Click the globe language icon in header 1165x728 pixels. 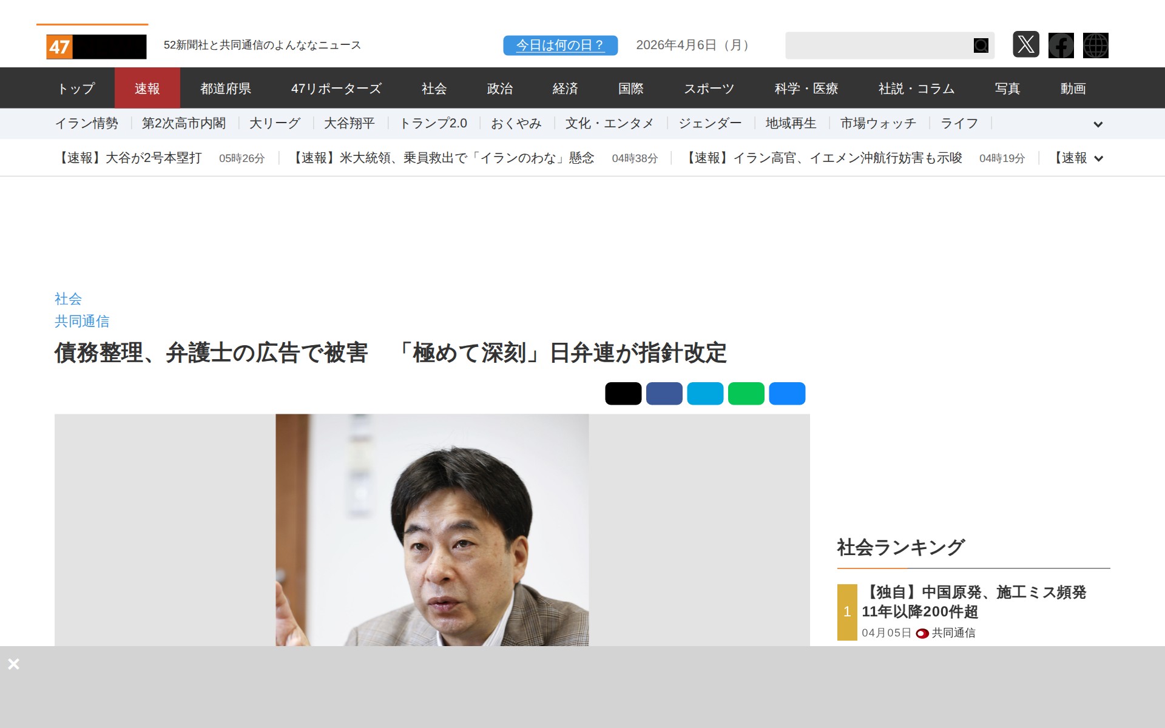tap(1095, 45)
